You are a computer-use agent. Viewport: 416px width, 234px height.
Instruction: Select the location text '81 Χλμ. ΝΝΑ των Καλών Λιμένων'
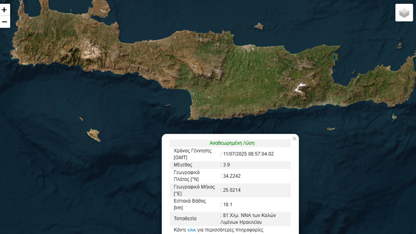coord(248,219)
